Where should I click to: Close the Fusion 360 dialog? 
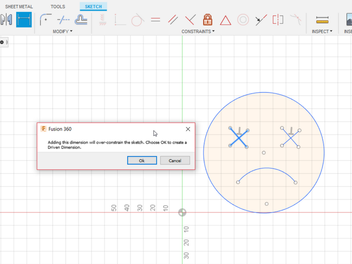[188, 129]
